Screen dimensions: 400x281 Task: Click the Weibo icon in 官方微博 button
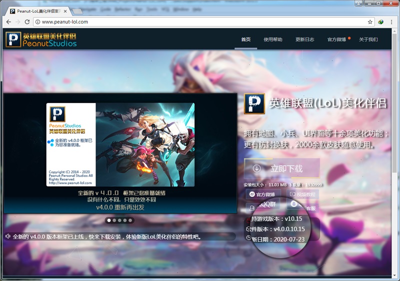(252, 194)
